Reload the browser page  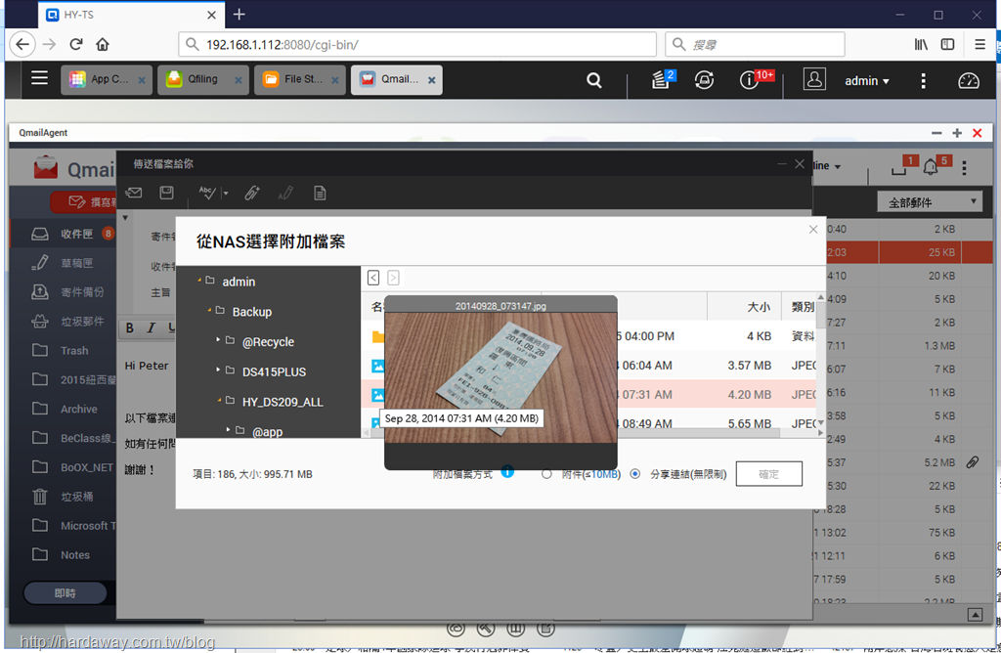[76, 44]
